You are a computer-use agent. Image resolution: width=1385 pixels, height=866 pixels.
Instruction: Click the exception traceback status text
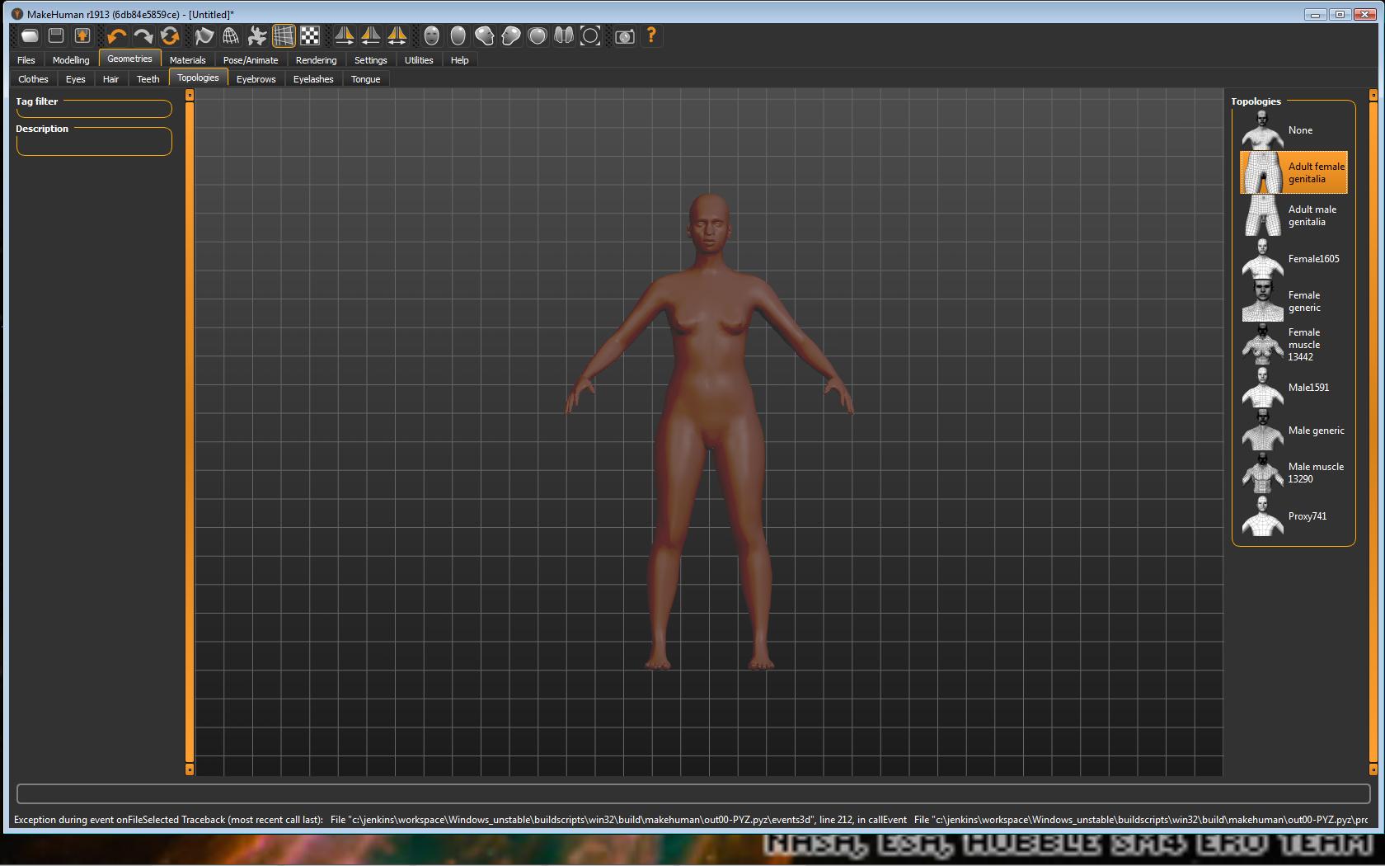(691, 820)
